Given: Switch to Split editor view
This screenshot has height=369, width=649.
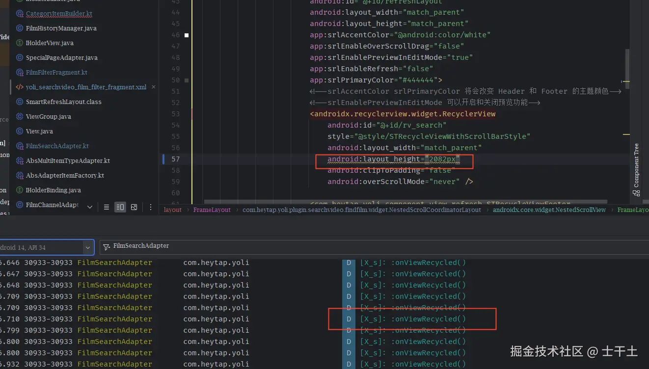Looking at the screenshot, I should [x=120, y=207].
